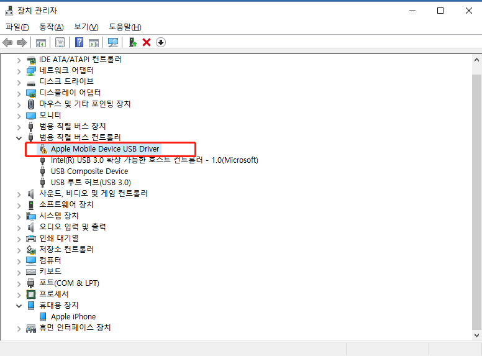Click the Apple iPhone device icon

tap(43, 317)
